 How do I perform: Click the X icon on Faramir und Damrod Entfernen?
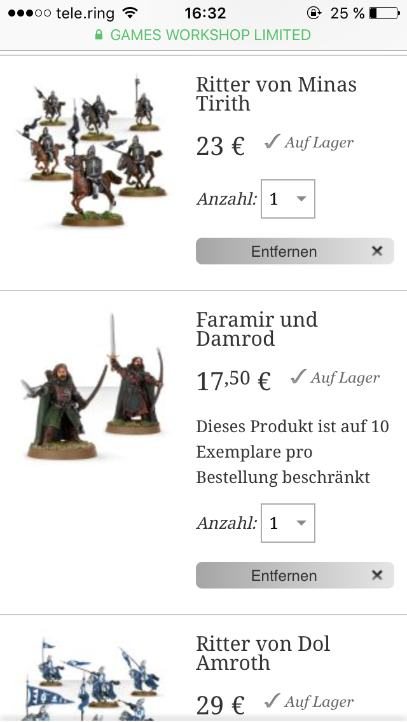[377, 575]
